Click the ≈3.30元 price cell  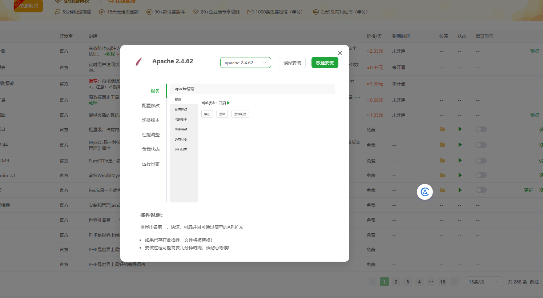[x=375, y=84]
